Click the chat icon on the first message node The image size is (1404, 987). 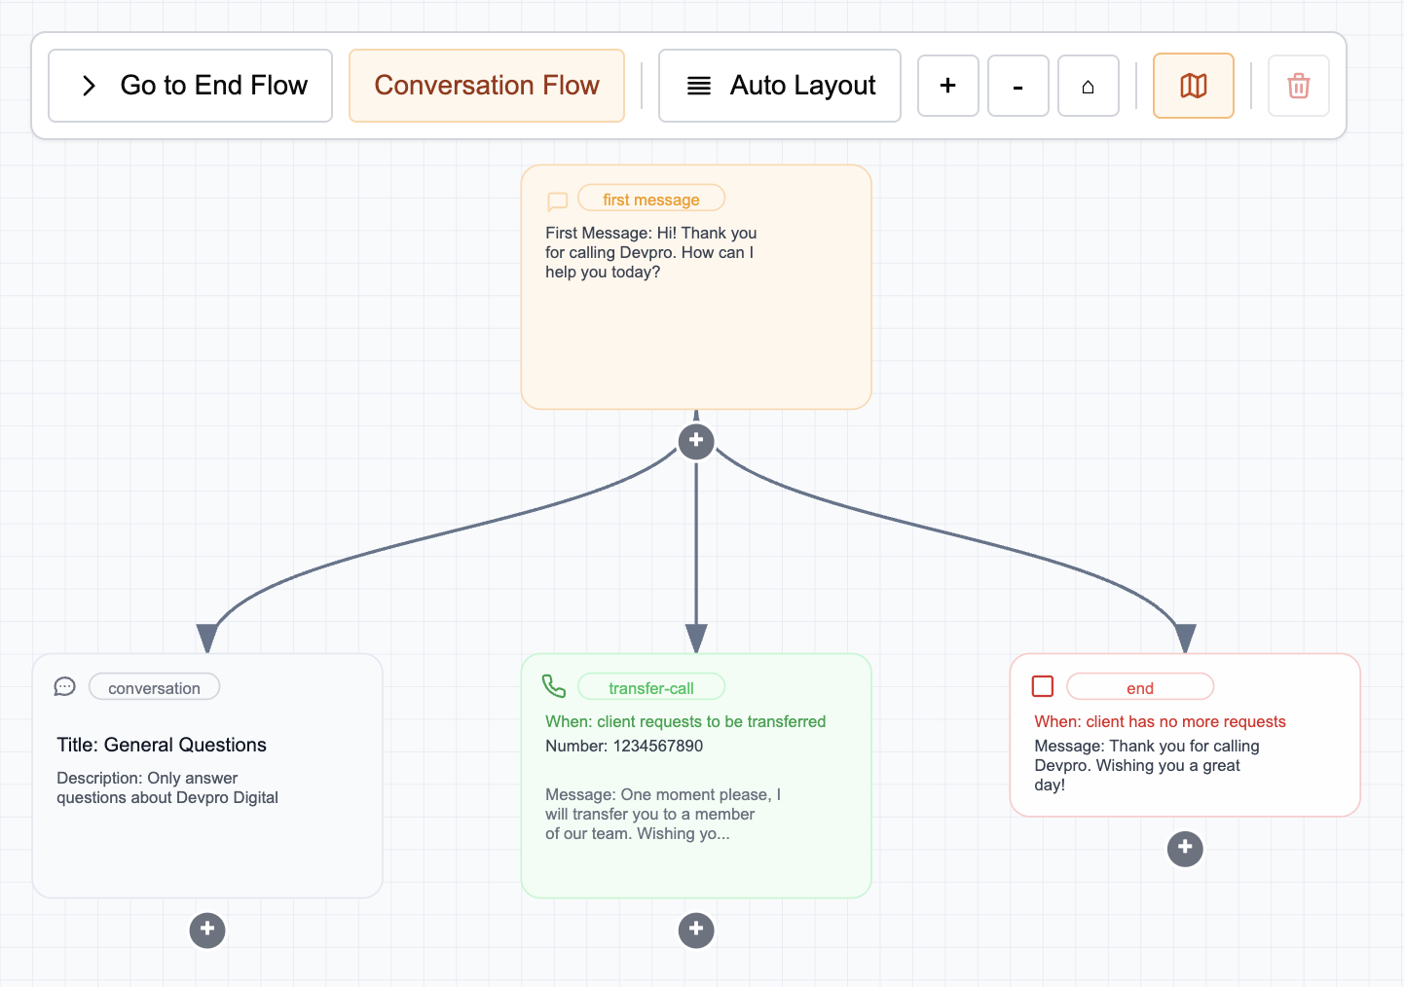point(557,201)
